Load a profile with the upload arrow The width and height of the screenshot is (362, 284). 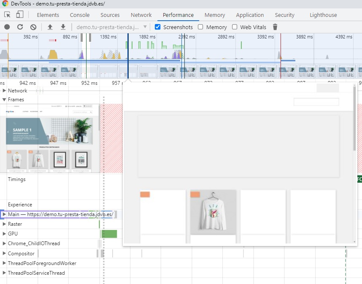(x=50, y=27)
